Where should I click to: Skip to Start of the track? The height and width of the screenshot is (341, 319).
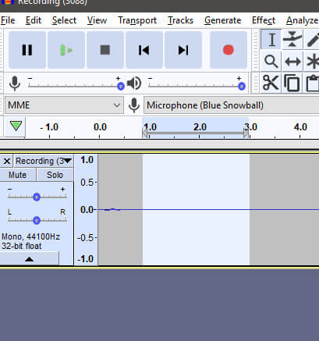pyautogui.click(x=144, y=50)
